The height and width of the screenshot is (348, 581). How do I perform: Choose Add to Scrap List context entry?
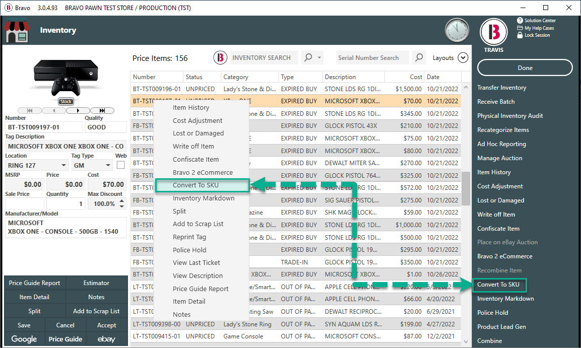click(198, 224)
